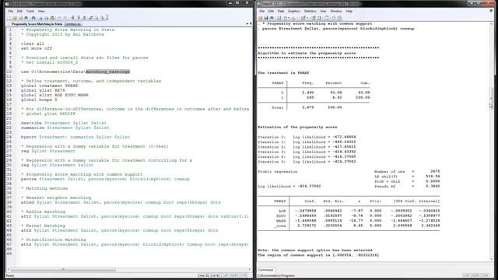Click 'The treatment is TREAT' in results

coord(283,72)
